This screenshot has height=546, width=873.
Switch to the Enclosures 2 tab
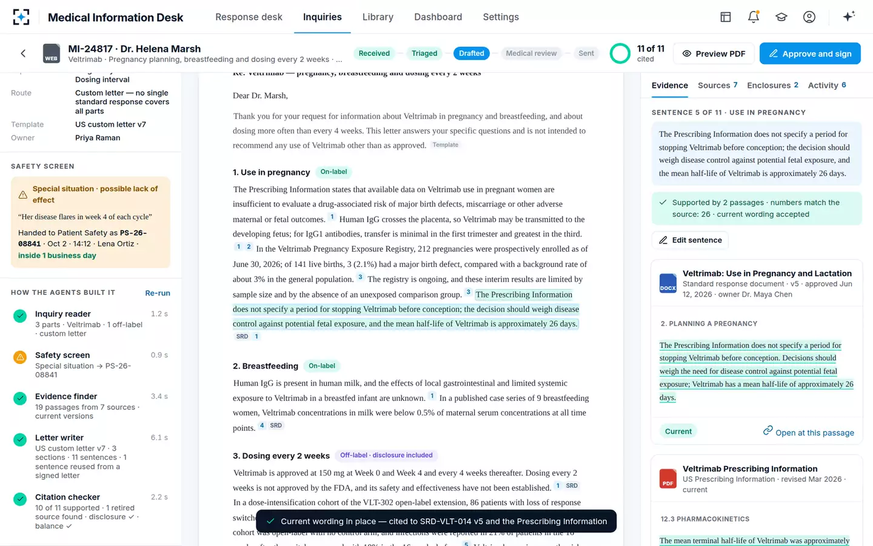[772, 86]
